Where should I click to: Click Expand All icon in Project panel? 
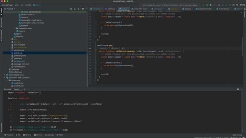click(75, 9)
